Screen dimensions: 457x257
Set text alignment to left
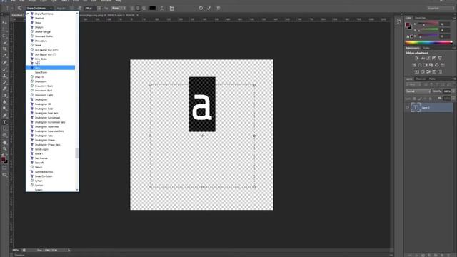(x=132, y=9)
